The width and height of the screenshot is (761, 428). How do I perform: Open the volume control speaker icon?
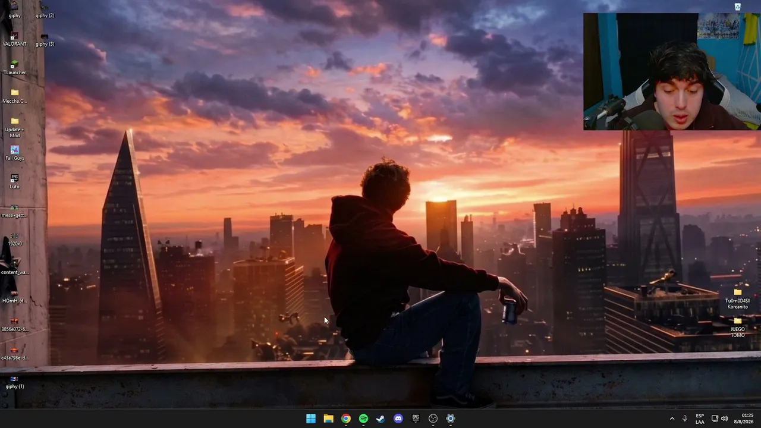coord(724,418)
